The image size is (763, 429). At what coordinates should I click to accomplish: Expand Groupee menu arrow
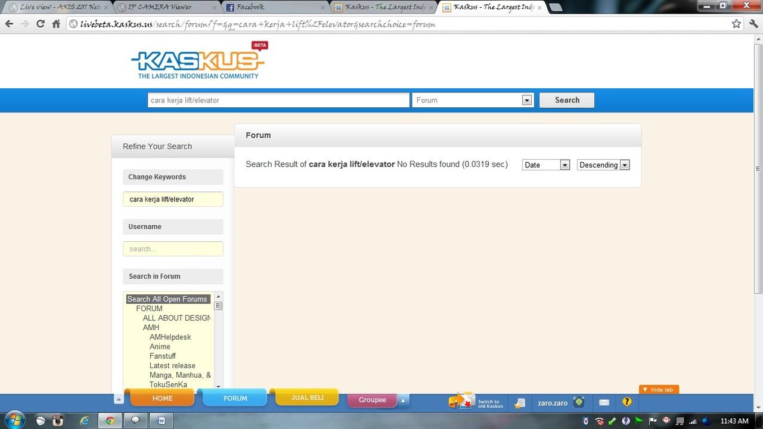403,400
